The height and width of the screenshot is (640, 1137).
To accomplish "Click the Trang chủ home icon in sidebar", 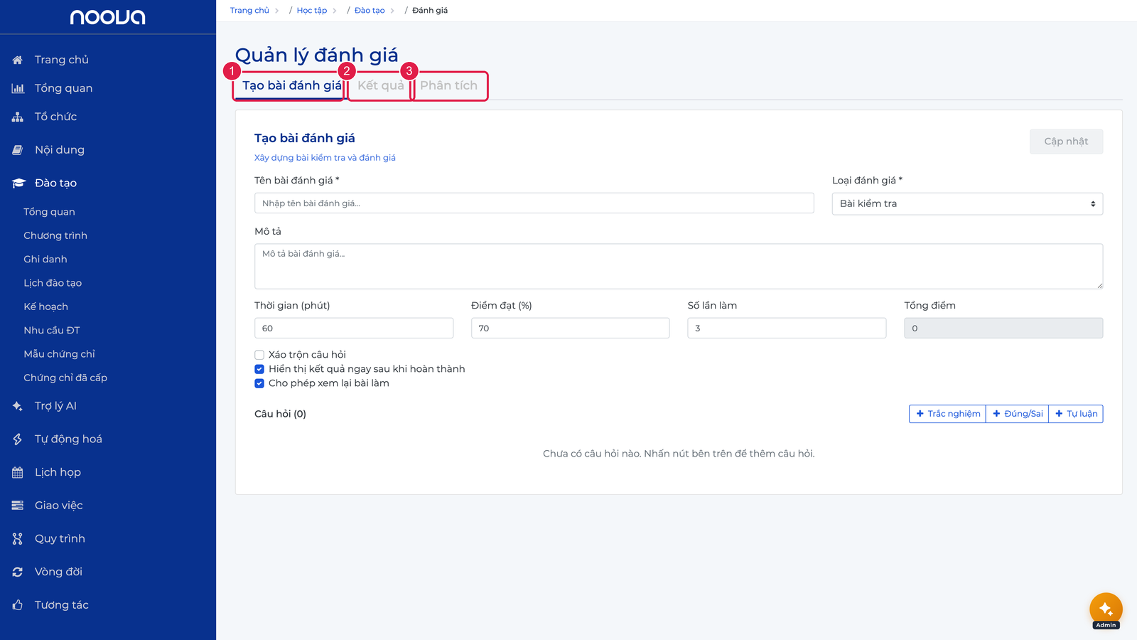I will point(18,60).
